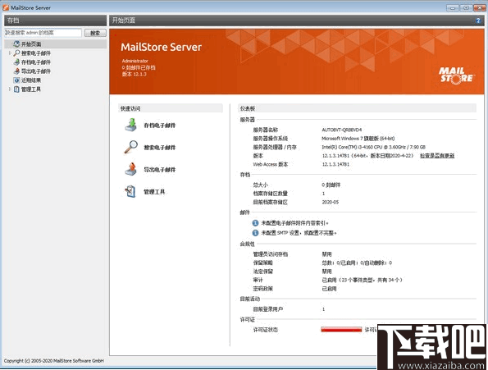Expand the 搜索电子邮件 tree node
Viewport: 488px width, 370px height.
pos(10,53)
